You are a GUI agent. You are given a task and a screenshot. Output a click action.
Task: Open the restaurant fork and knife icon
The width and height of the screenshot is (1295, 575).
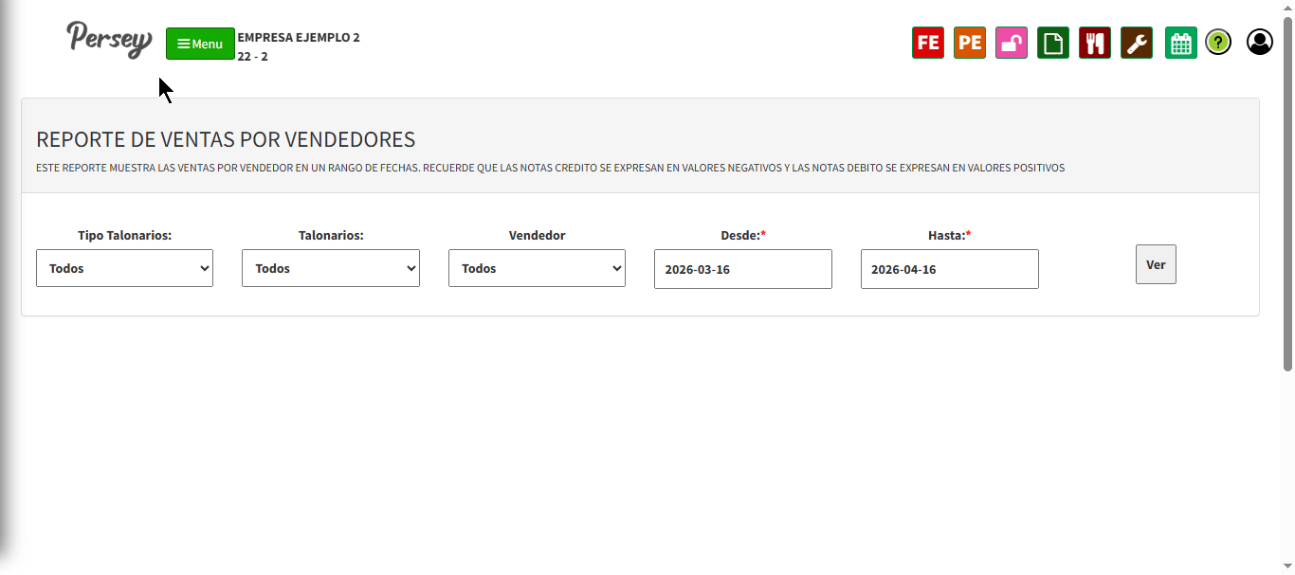pyautogui.click(x=1095, y=43)
